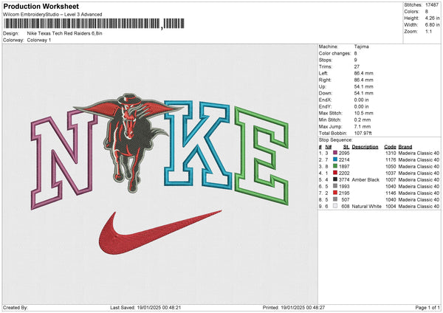Image resolution: width=443 pixels, height=313 pixels.
Task: Click 'Natural White' description in stop row 9
Action: click(x=367, y=207)
